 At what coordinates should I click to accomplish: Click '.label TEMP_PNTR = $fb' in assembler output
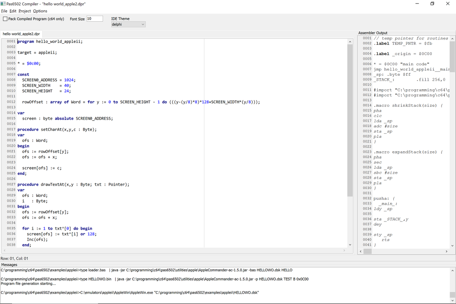pos(403,43)
